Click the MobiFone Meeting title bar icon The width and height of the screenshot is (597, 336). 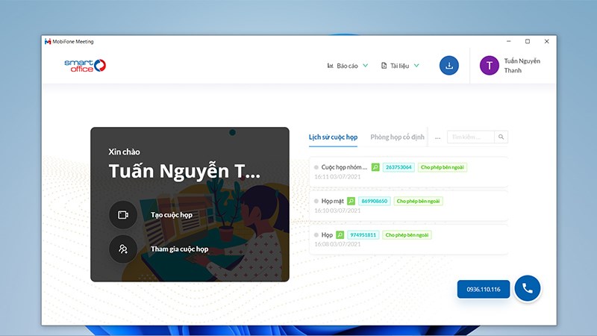[48, 42]
